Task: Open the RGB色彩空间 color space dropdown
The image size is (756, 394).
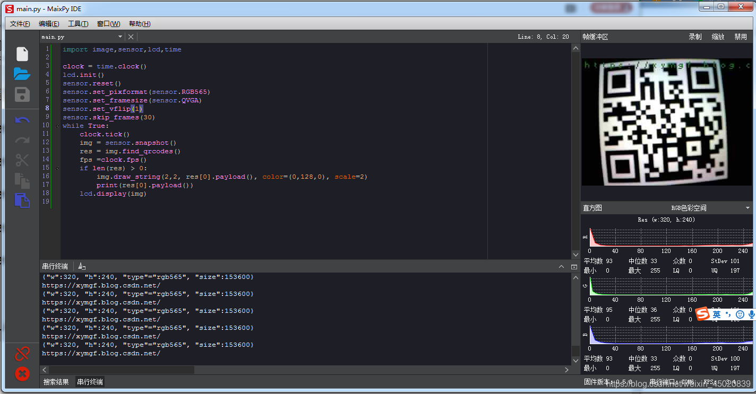Action: 711,208
